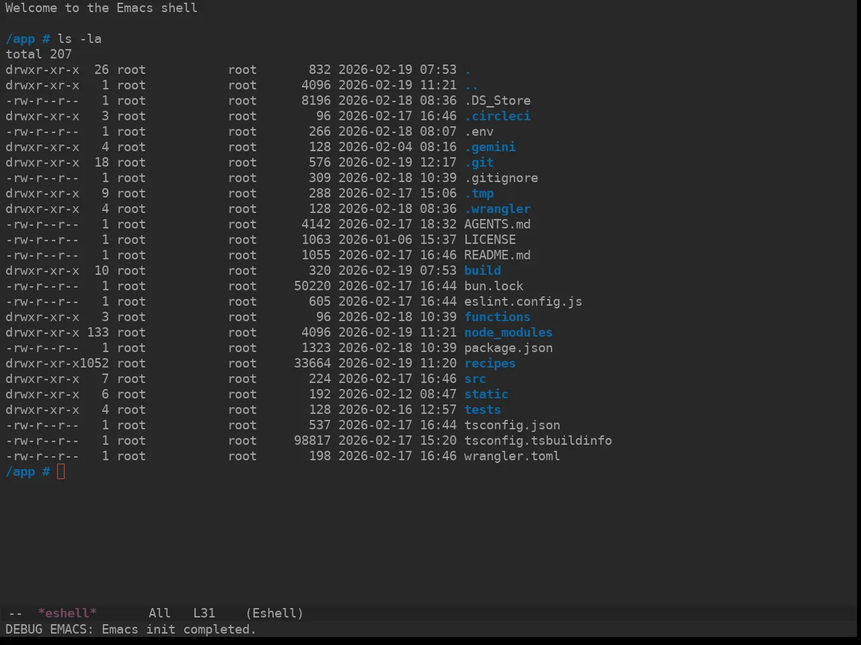Click the functions directory name
This screenshot has width=861, height=645.
coord(498,317)
